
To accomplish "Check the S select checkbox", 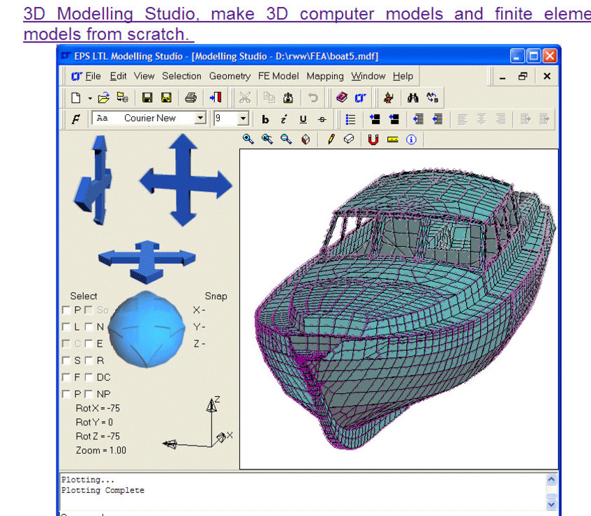I will 66,361.
